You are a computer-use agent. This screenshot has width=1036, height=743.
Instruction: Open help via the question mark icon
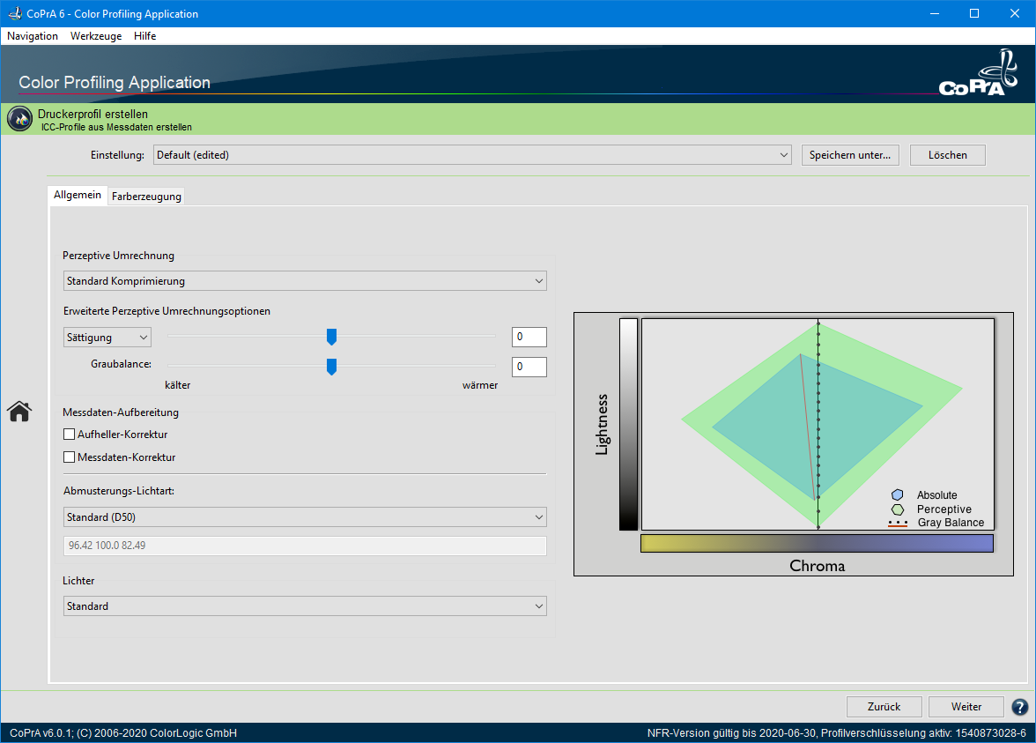[1020, 707]
